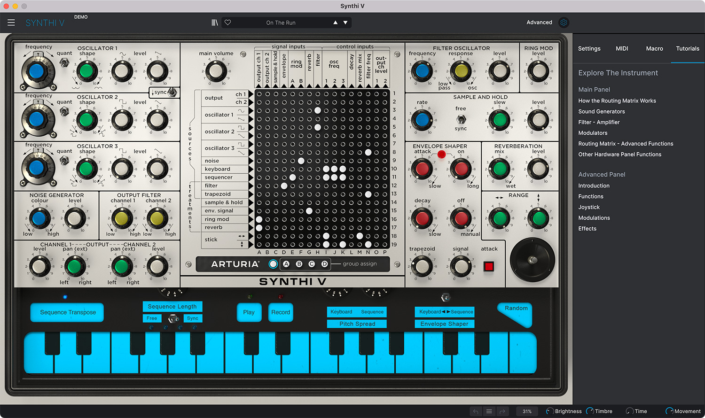The height and width of the screenshot is (418, 705).
Task: Open the Modulations tutorial
Action: [x=594, y=218]
